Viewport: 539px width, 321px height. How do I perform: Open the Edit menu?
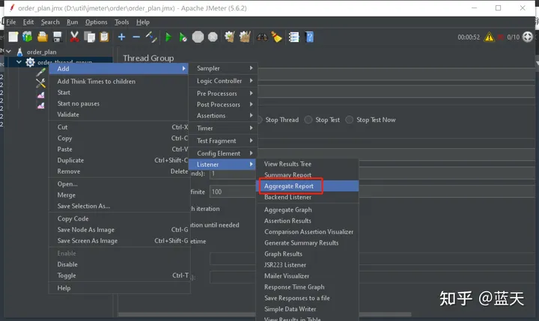click(x=28, y=22)
